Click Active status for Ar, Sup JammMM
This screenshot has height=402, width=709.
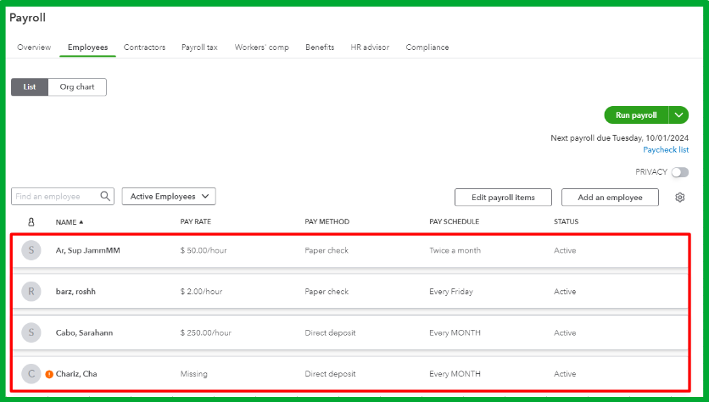point(565,250)
